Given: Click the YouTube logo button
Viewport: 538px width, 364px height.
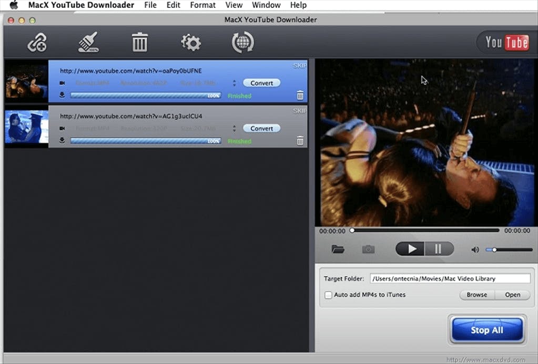Looking at the screenshot, I should coord(507,43).
